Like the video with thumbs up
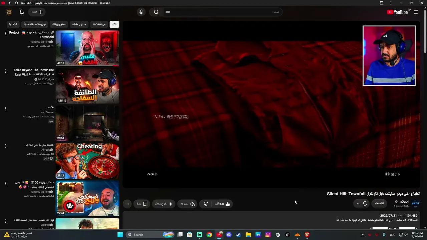This screenshot has height=240, width=427. 223,204
